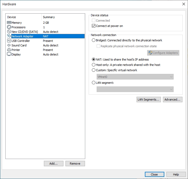Select the Network Adapter row

click(x=46, y=36)
